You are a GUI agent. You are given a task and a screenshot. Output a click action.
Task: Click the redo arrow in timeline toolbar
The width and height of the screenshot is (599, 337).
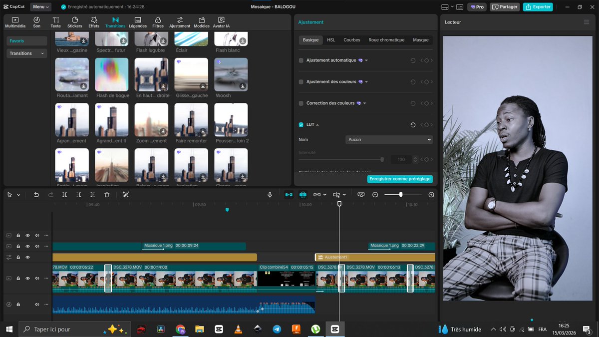(50, 195)
